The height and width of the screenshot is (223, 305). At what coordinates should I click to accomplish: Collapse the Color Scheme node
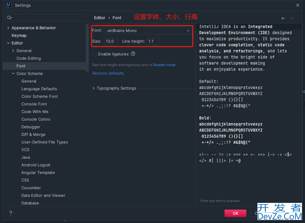click(x=13, y=73)
